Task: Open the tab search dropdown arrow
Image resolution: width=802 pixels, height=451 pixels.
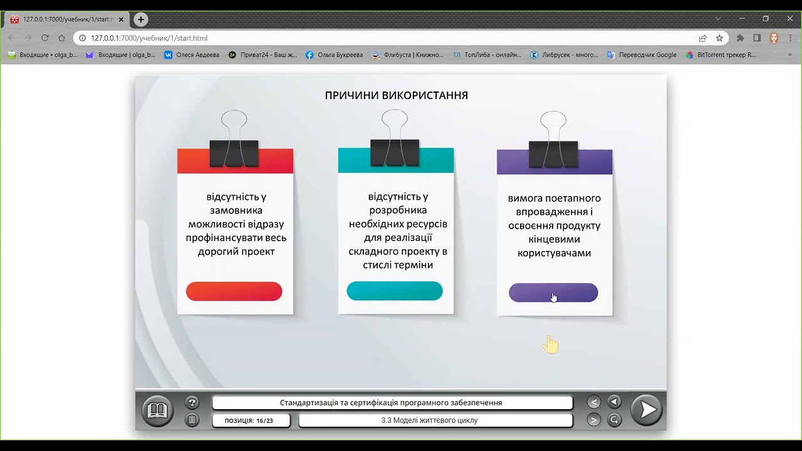Action: [718, 19]
